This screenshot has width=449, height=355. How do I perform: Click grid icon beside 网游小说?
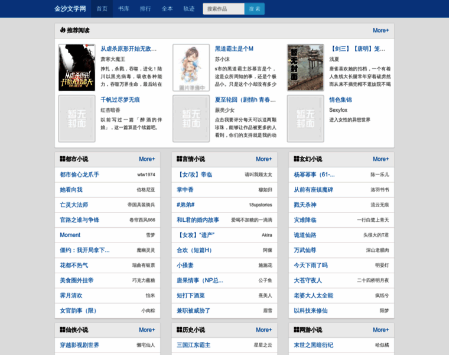[297, 330]
